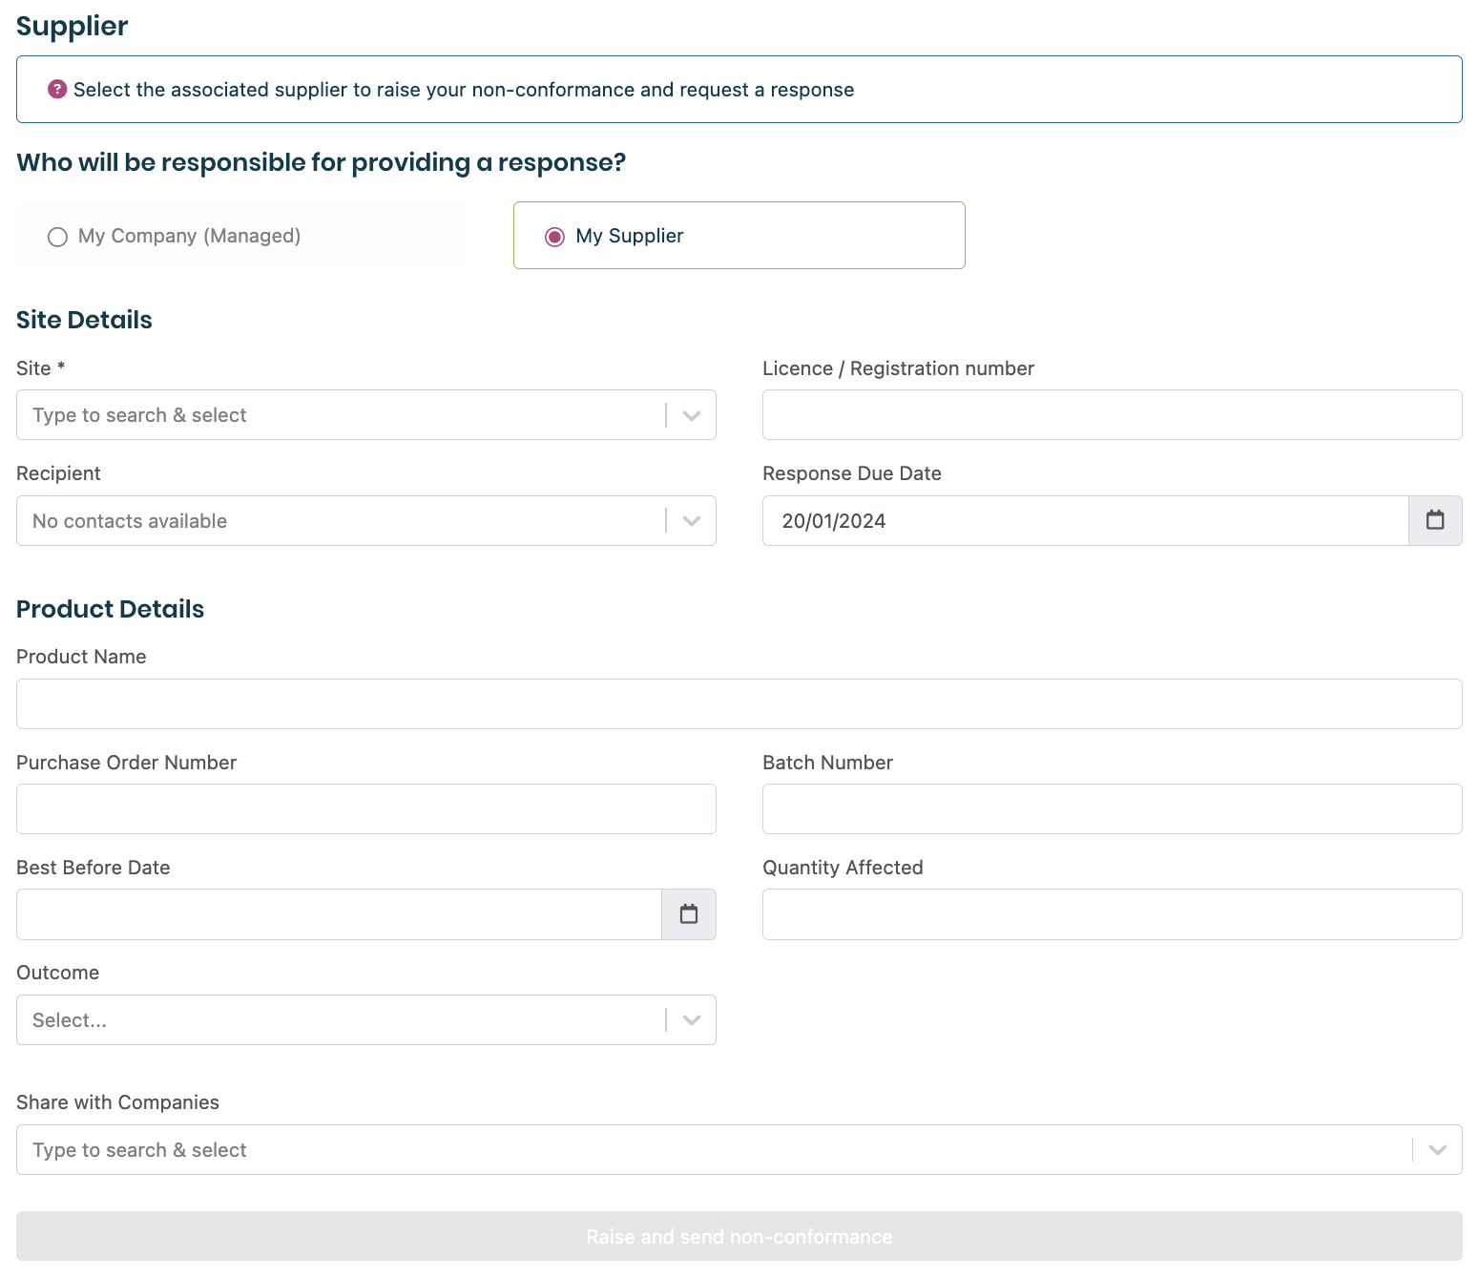Open the Recipient dropdown chevron

click(692, 521)
